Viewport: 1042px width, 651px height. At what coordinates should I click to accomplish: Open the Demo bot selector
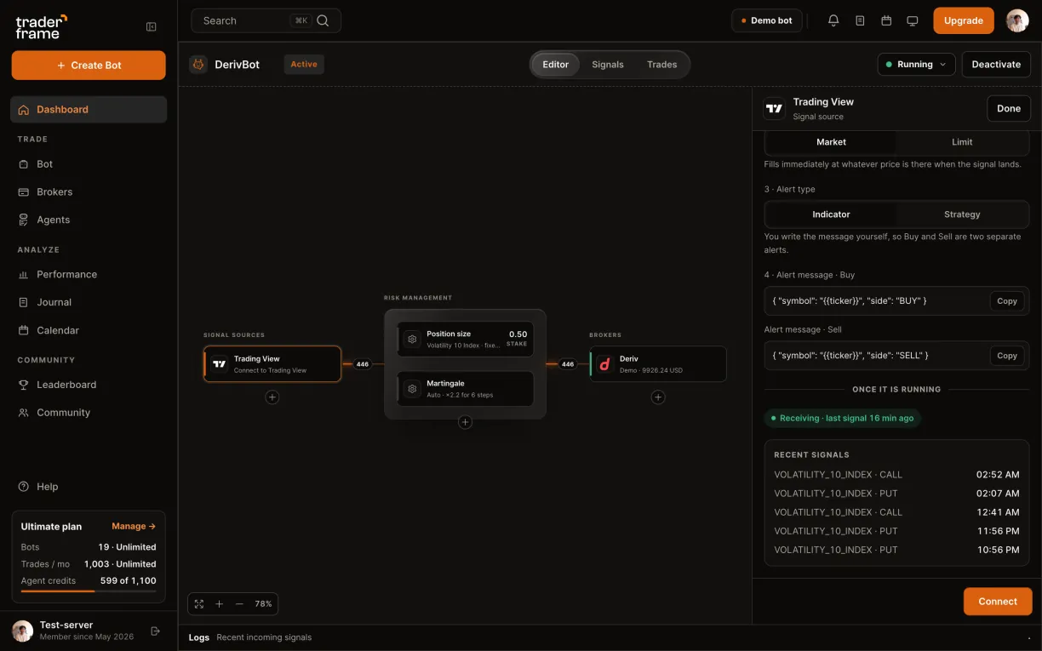click(767, 20)
